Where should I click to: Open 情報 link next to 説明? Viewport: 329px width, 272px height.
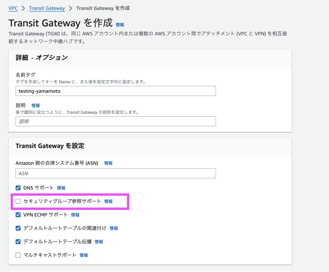pos(36,105)
